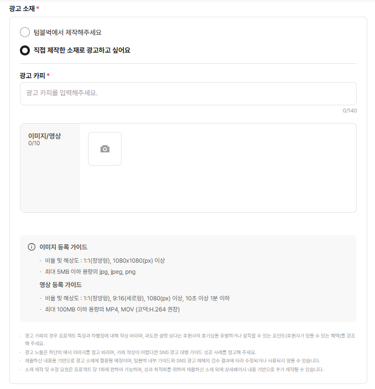Image resolution: width=375 pixels, height=389 pixels.
Task: Click the 최대 5MB jpg, jpeg, png line
Action: coord(90,272)
